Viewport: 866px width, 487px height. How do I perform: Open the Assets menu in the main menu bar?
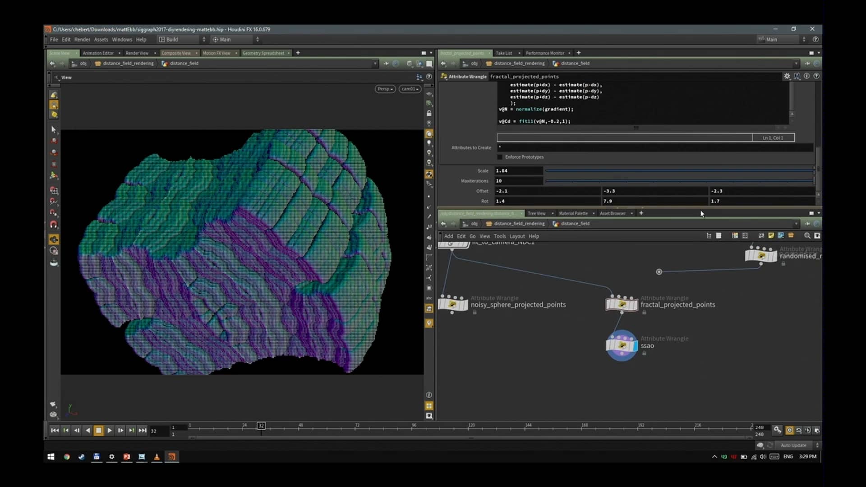pos(101,39)
